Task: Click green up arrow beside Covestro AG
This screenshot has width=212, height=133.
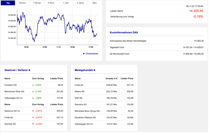Action: pyautogui.click(x=33, y=85)
